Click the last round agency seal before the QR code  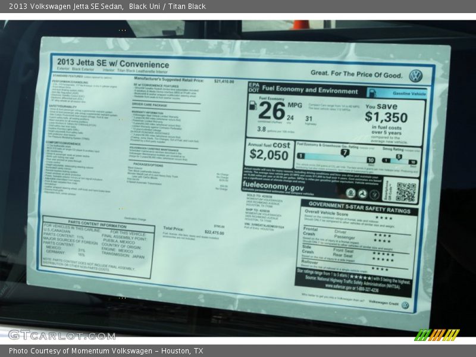pos(375,195)
